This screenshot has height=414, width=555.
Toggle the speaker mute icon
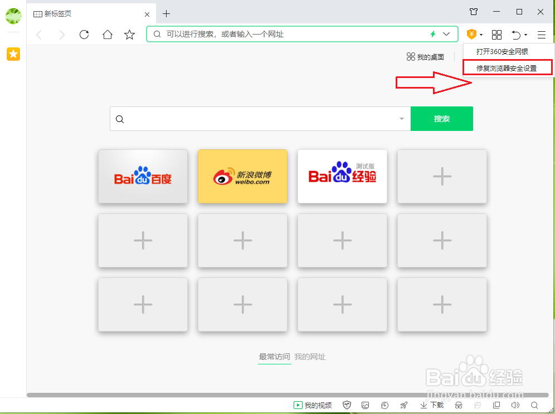(515, 405)
